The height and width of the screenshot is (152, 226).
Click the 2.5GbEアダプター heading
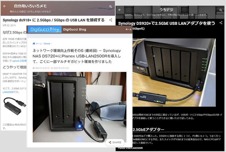[x=148, y=129]
